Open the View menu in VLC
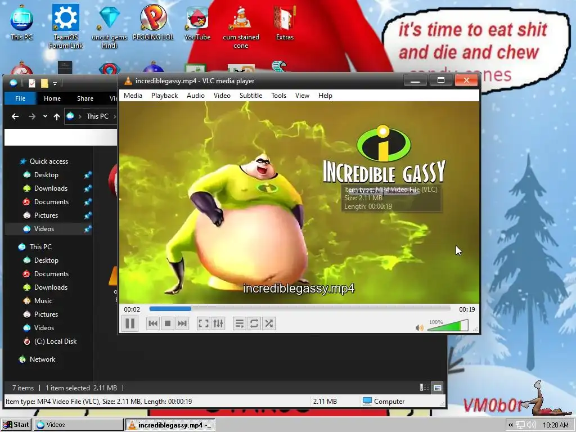The height and width of the screenshot is (432, 576). pyautogui.click(x=302, y=96)
